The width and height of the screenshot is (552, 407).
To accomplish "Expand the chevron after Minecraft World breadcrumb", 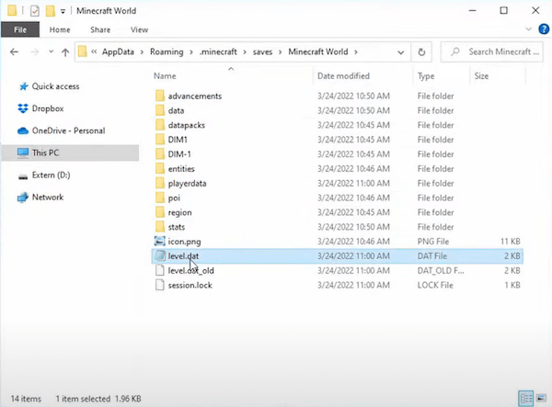I will (x=356, y=52).
